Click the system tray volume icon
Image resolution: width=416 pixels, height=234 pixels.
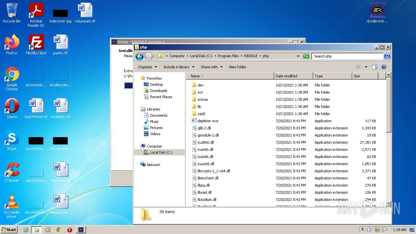click(370, 230)
